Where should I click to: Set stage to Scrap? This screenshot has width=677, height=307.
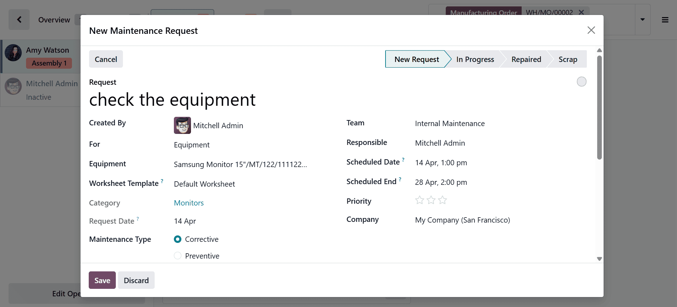coord(568,59)
